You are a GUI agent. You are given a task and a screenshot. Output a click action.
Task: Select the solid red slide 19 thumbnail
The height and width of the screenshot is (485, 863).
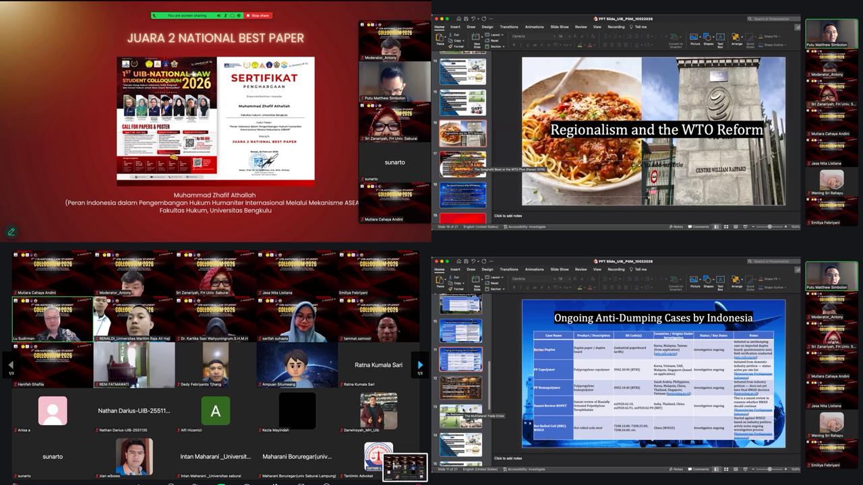[x=463, y=218]
